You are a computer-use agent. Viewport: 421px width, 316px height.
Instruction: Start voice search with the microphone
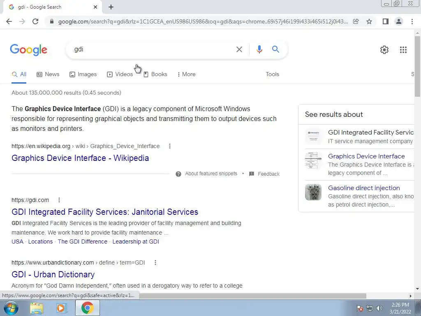pyautogui.click(x=259, y=49)
